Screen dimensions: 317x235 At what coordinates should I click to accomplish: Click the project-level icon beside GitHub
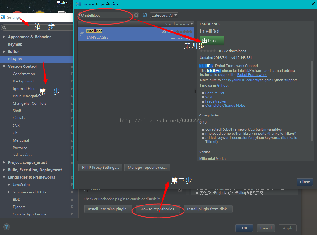(72, 118)
